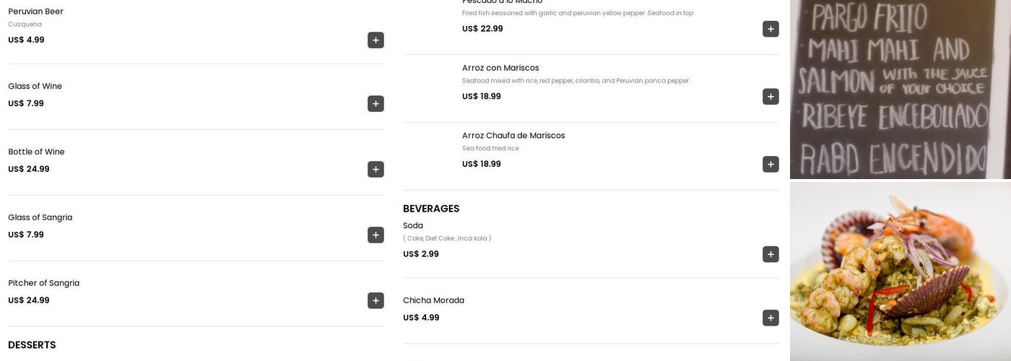Add Pescado a lo Macho to cart
This screenshot has height=361, width=1011.
pyautogui.click(x=771, y=29)
